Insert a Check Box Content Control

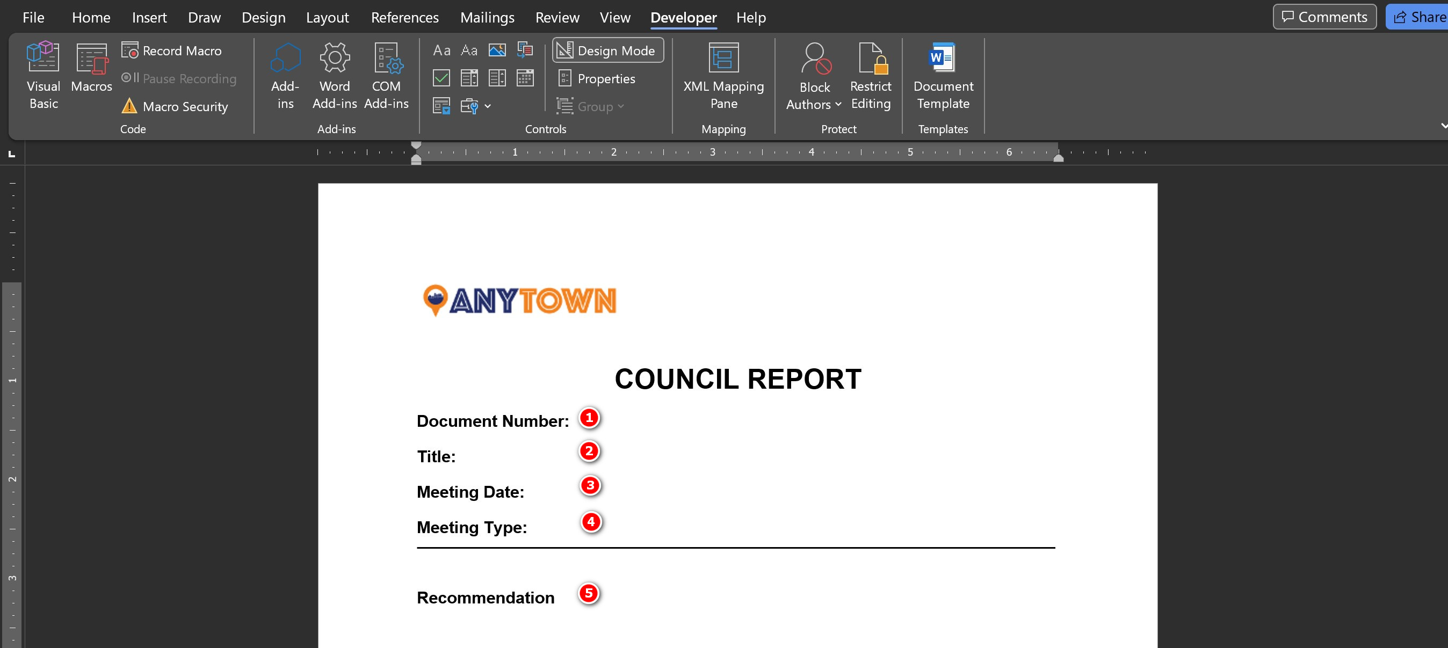point(441,78)
